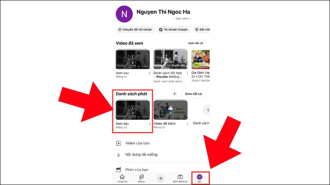This screenshot has height=185, width=330.
Task: Click Xem tất cả for Video đã xem
Action: [195, 43]
